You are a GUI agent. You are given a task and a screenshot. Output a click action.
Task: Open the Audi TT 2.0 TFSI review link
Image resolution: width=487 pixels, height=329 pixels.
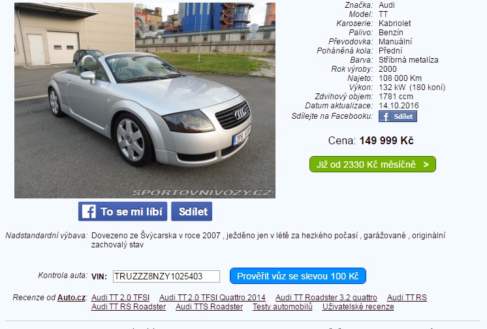pyautogui.click(x=120, y=297)
